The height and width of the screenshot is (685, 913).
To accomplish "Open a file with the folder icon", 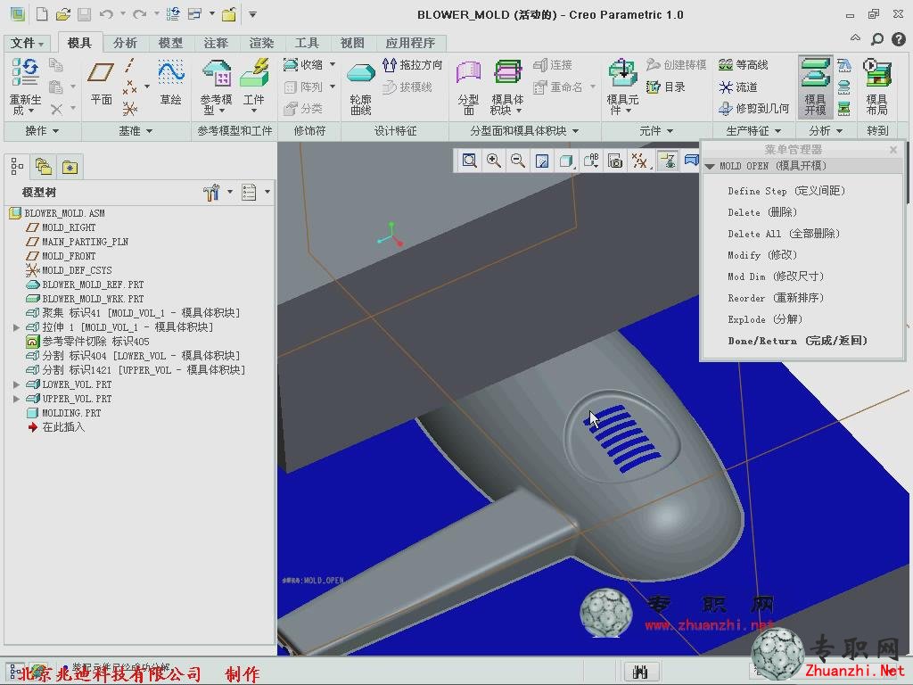I will (x=63, y=14).
